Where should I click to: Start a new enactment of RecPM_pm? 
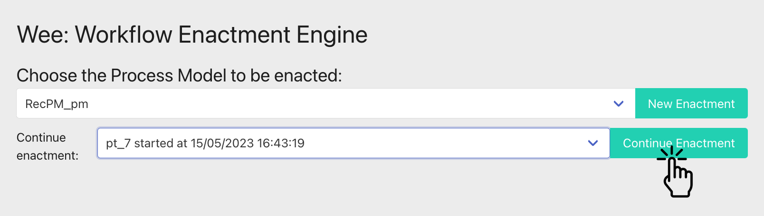click(x=691, y=103)
